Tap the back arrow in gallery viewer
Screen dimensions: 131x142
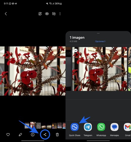(x=6, y=14)
